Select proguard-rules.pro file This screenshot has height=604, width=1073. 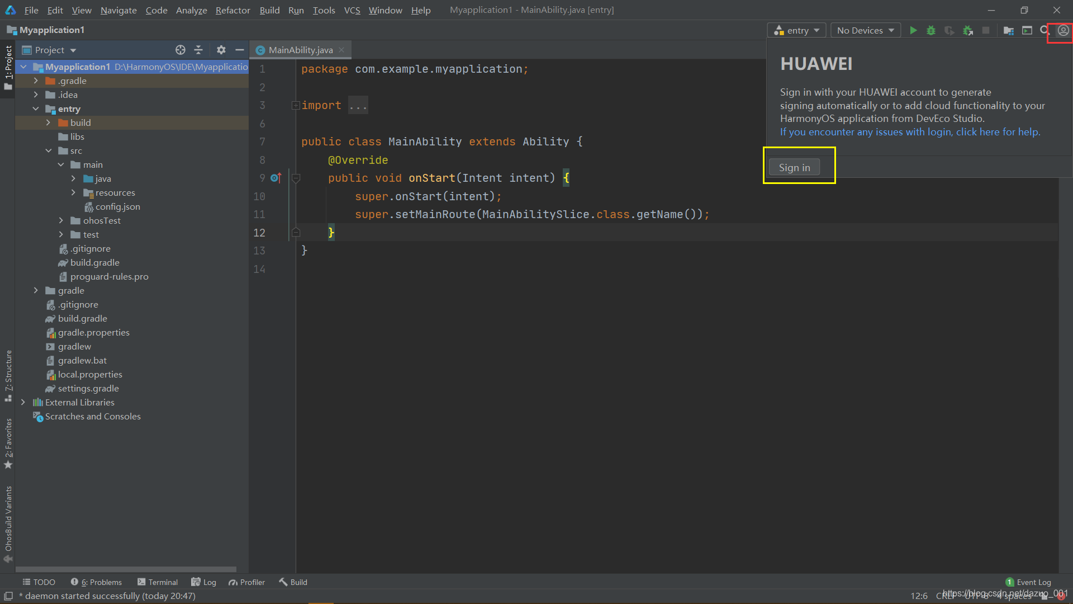tap(109, 276)
